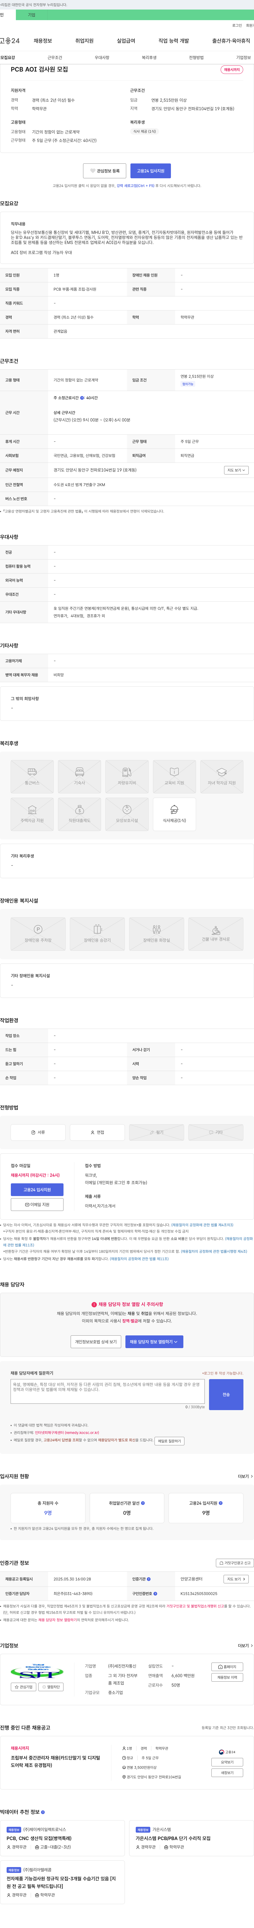Click the 거짓구인광고 신고 button
Screen dimensions: 254x1928
[235, 1563]
